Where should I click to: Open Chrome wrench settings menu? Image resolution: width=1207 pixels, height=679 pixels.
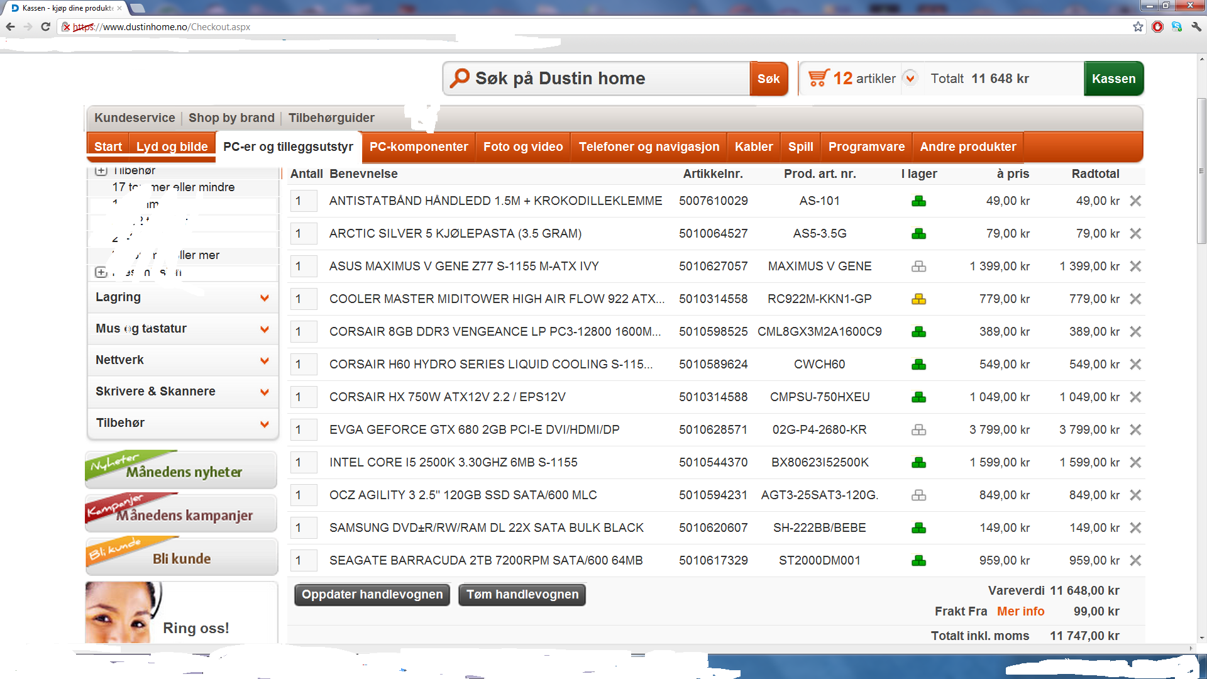(x=1196, y=26)
